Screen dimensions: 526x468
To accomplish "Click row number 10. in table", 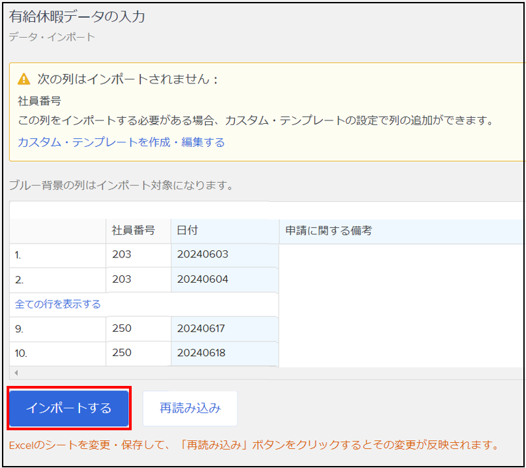I will [58, 353].
